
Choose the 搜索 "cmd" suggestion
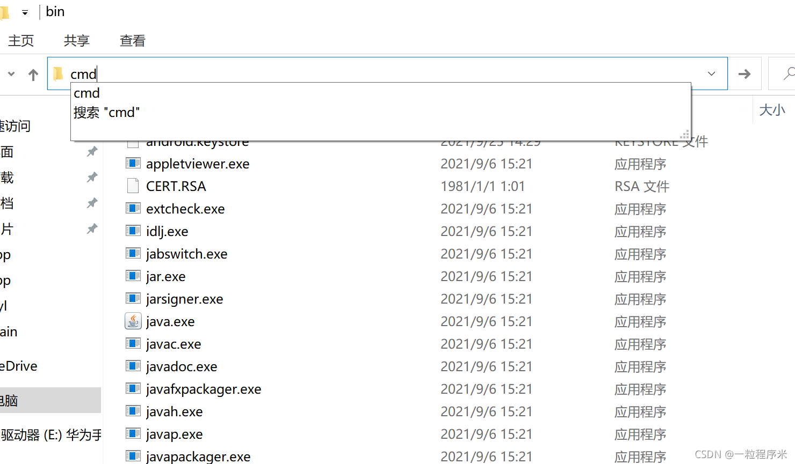tap(106, 113)
